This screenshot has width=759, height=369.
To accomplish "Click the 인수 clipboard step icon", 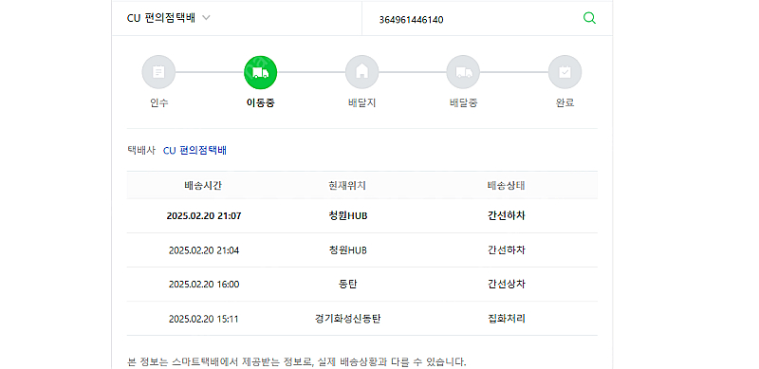I will [x=158, y=72].
